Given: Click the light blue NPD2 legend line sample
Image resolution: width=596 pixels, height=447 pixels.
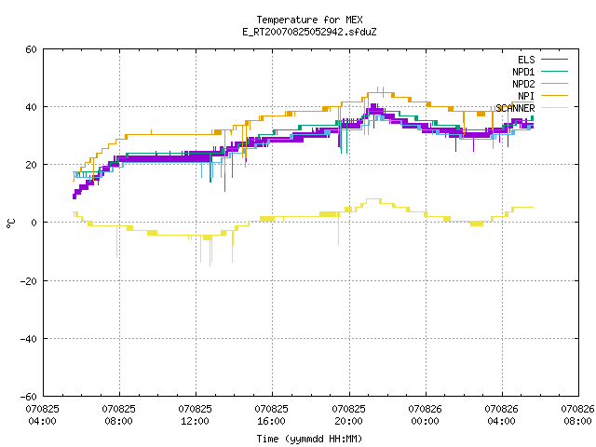Looking at the screenshot, I should click(x=554, y=83).
